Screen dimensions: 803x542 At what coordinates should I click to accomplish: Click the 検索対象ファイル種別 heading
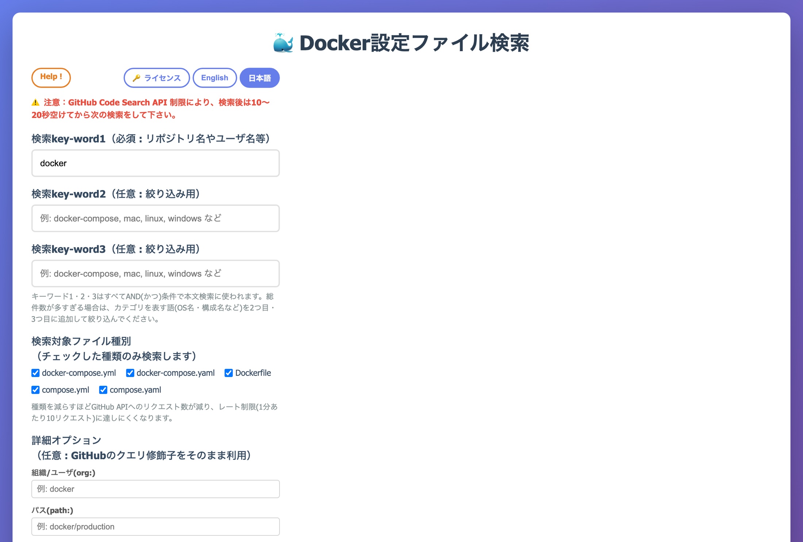(114, 349)
